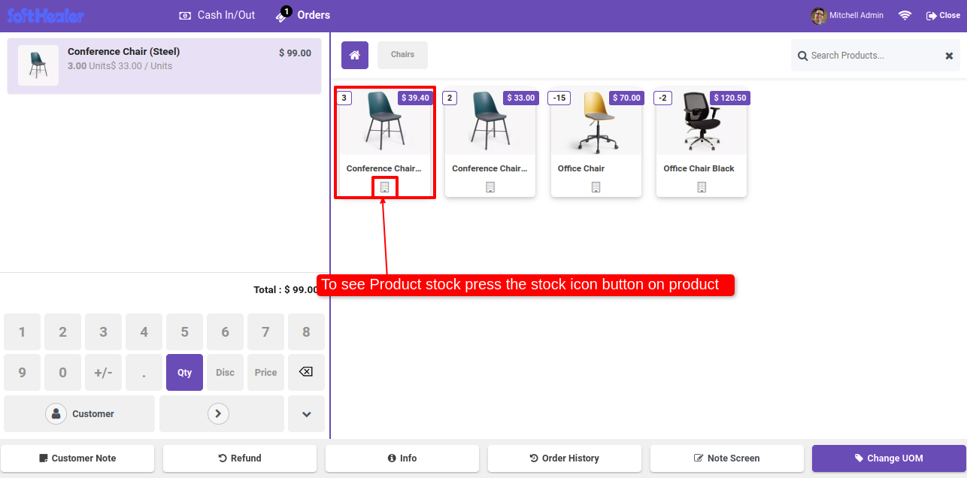Click the SoftHealer logo

tap(46, 15)
